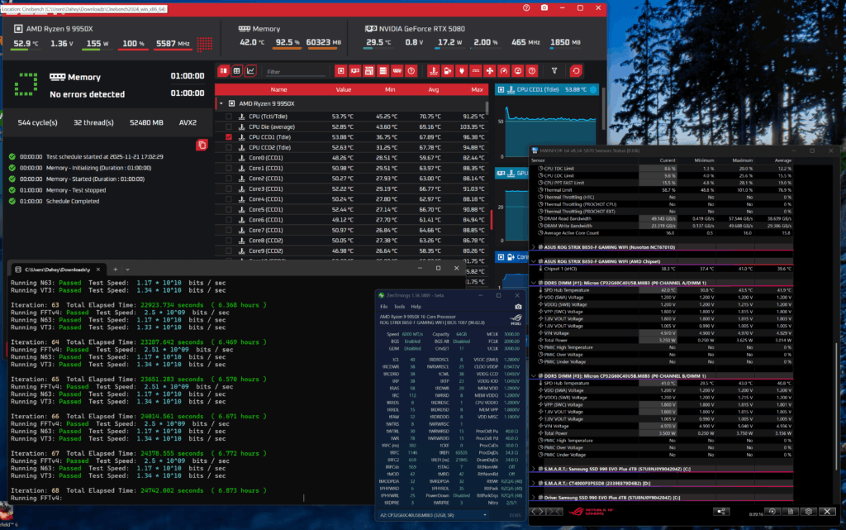The height and width of the screenshot is (530, 846).
Task: Enable the CPU Die (average) checkbox
Action: coord(229,127)
